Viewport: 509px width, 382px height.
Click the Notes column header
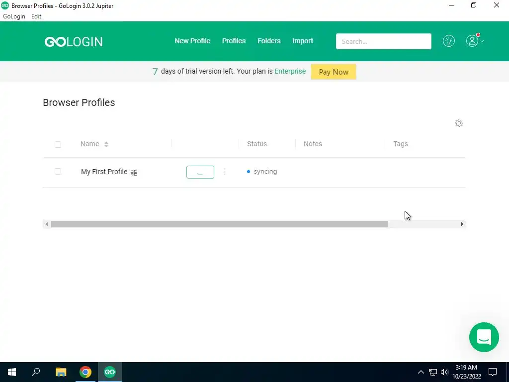[x=313, y=144]
